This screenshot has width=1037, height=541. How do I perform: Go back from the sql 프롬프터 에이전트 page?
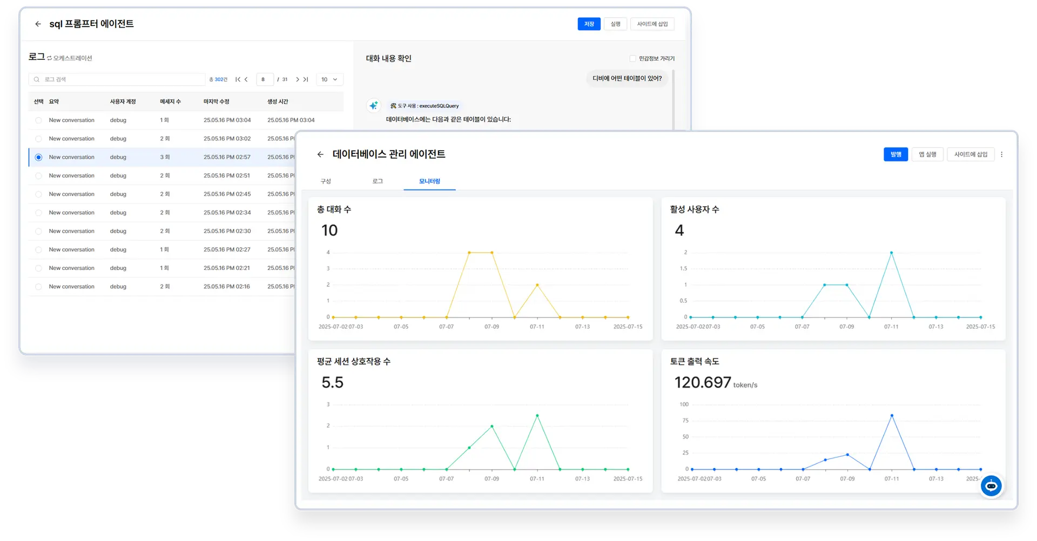pyautogui.click(x=38, y=24)
